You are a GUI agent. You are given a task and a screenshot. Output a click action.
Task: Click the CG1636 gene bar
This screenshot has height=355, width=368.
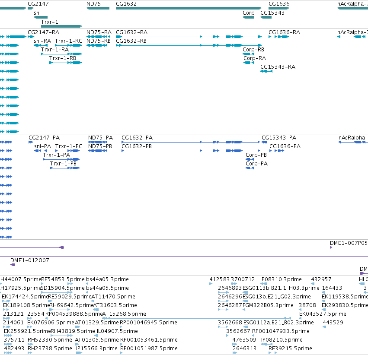coord(279,8)
